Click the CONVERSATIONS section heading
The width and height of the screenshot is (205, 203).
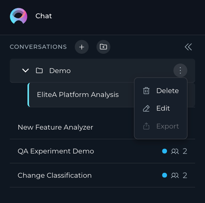click(38, 47)
